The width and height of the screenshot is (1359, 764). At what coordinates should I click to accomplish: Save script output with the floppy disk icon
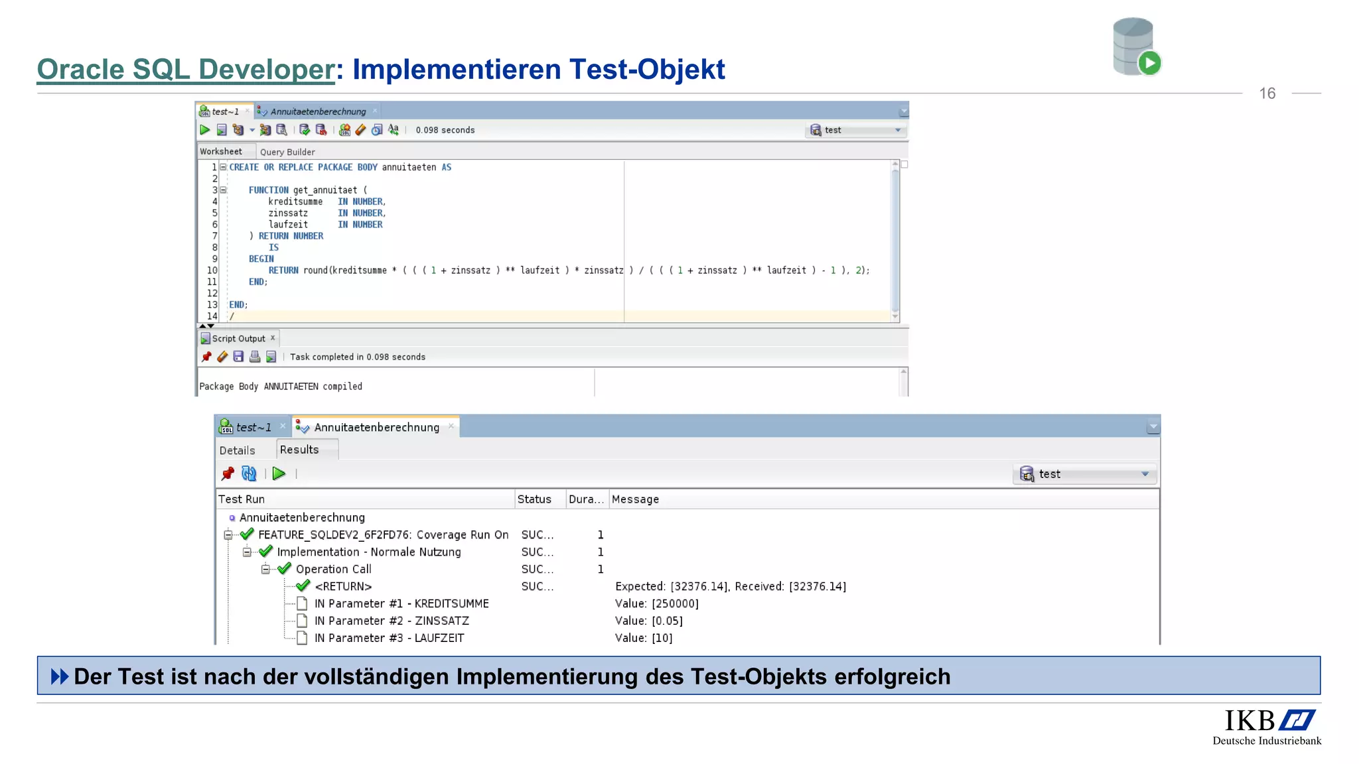point(238,357)
